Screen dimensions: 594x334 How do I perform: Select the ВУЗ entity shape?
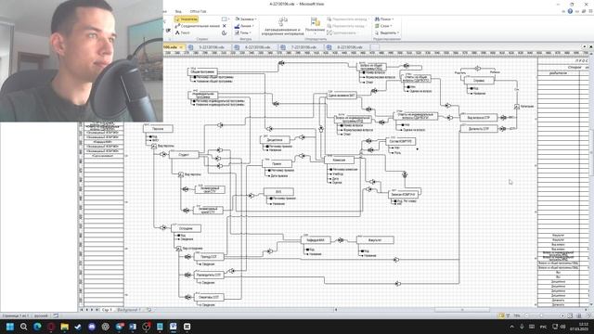tap(278, 192)
